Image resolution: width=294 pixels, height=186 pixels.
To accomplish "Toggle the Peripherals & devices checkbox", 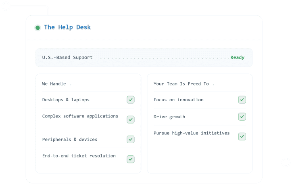I will (x=131, y=140).
